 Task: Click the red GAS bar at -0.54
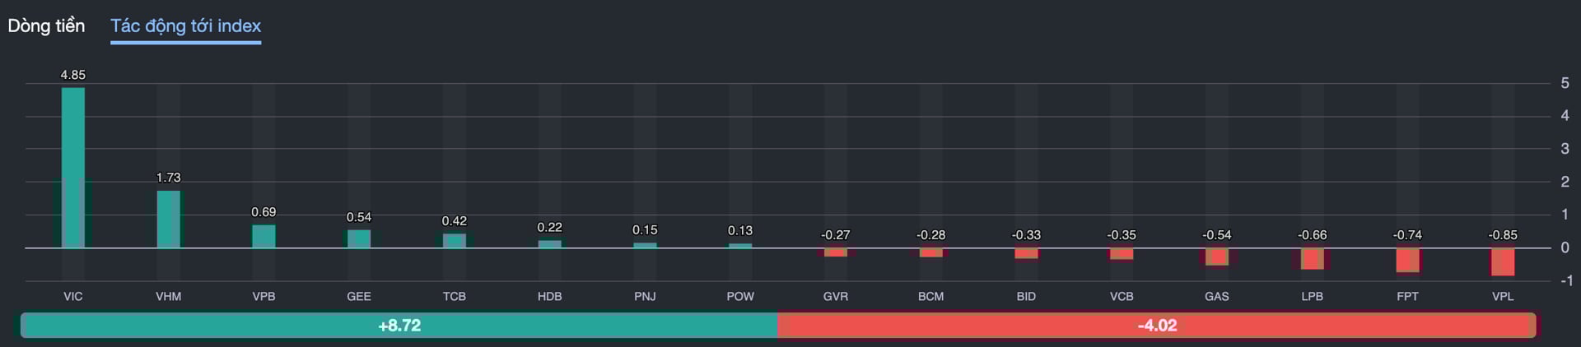[x=1217, y=256]
